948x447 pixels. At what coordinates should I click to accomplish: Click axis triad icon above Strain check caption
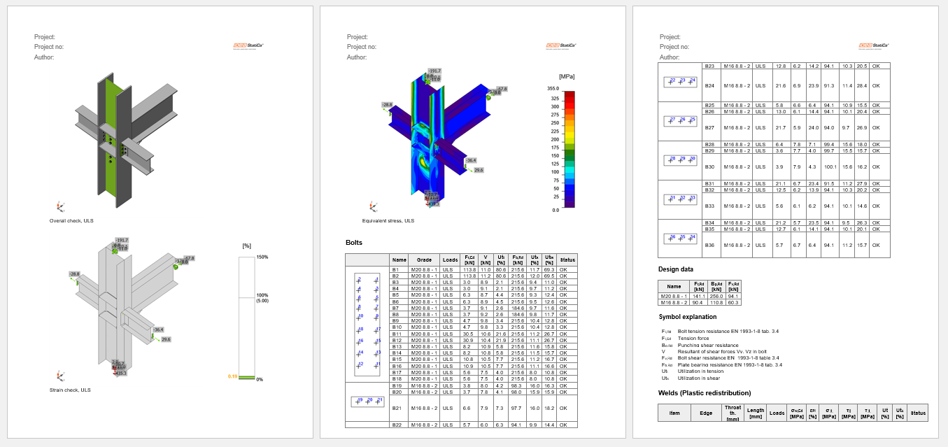click(x=60, y=376)
